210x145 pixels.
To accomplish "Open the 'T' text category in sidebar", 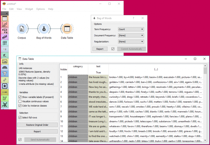I will 5,74.
